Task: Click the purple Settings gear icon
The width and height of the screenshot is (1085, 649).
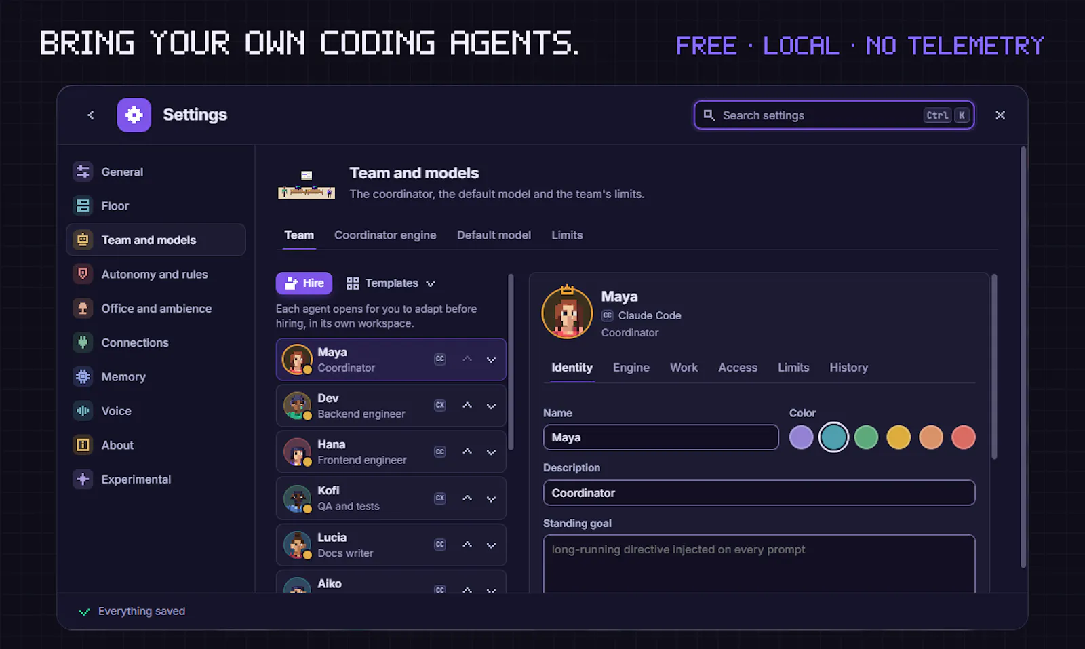Action: [134, 115]
